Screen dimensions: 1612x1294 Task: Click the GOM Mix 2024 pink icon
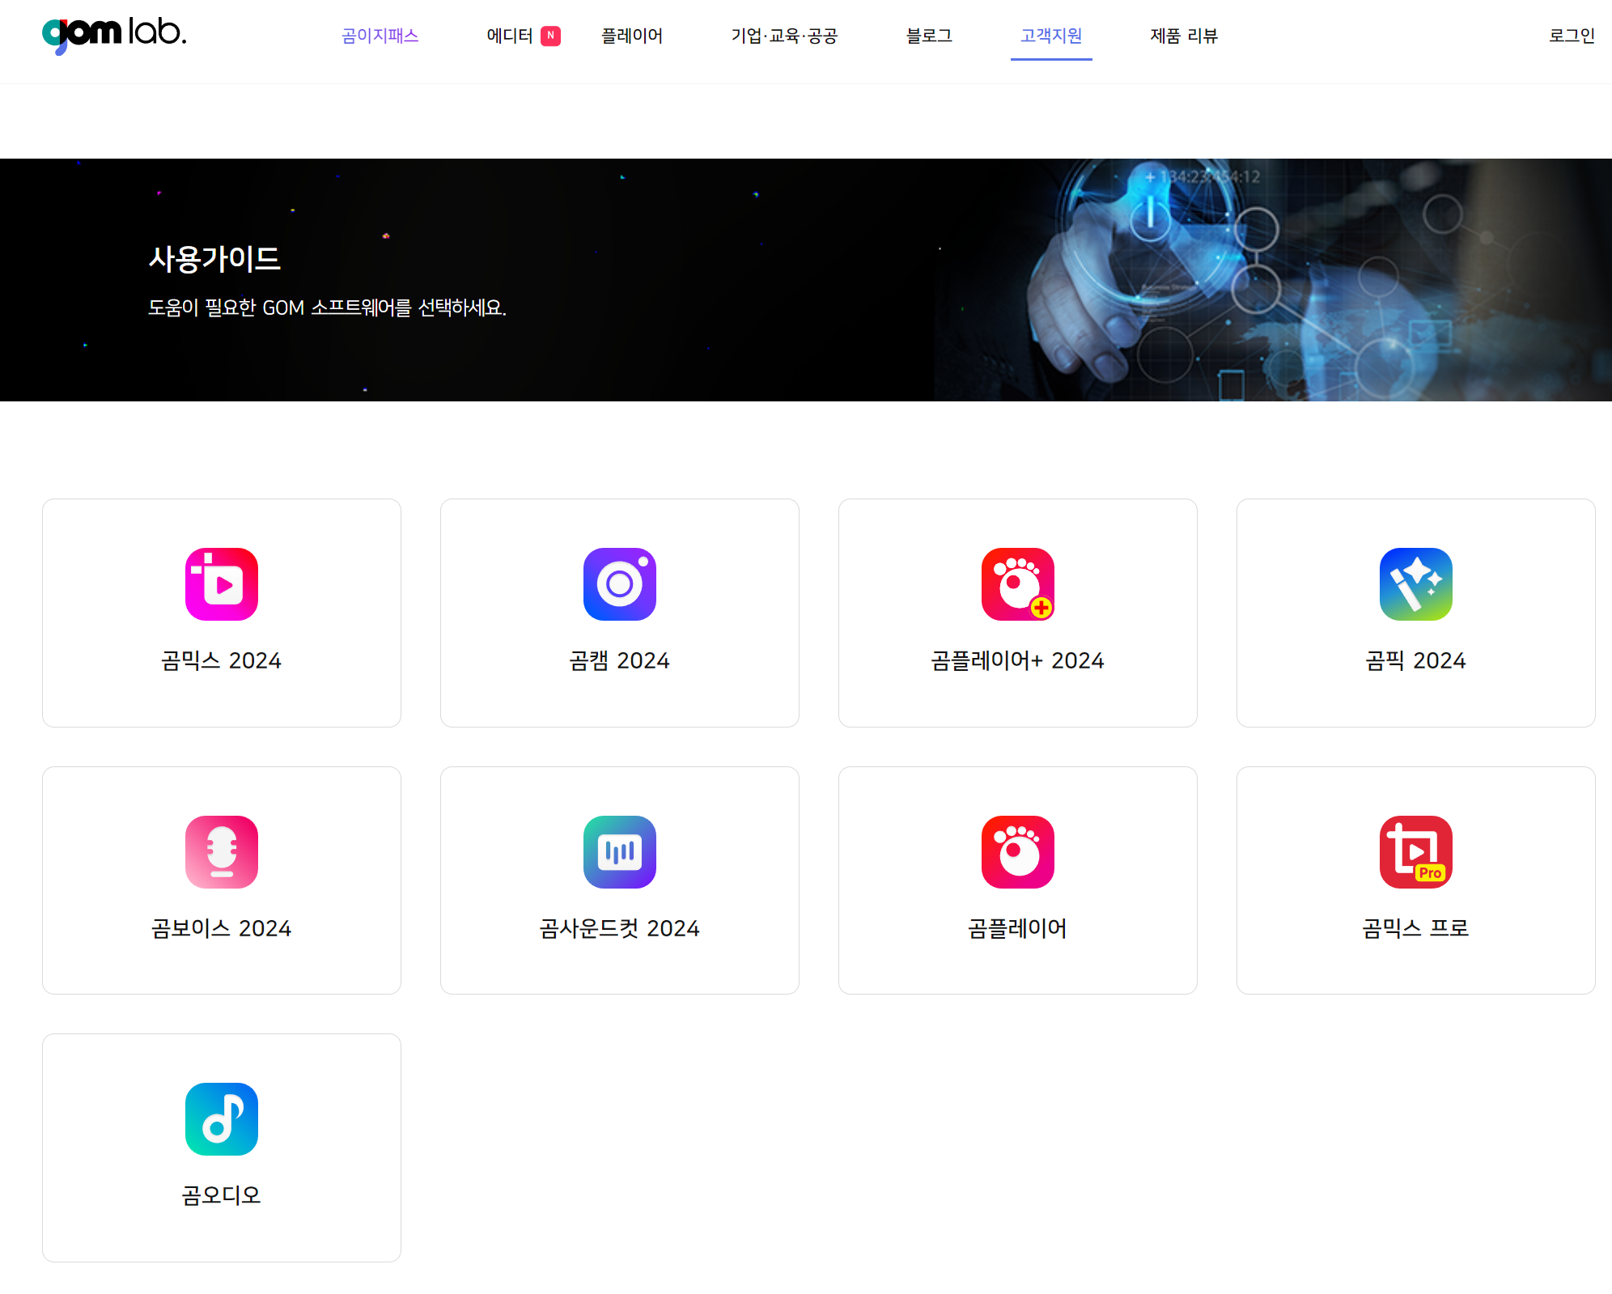[x=221, y=584]
